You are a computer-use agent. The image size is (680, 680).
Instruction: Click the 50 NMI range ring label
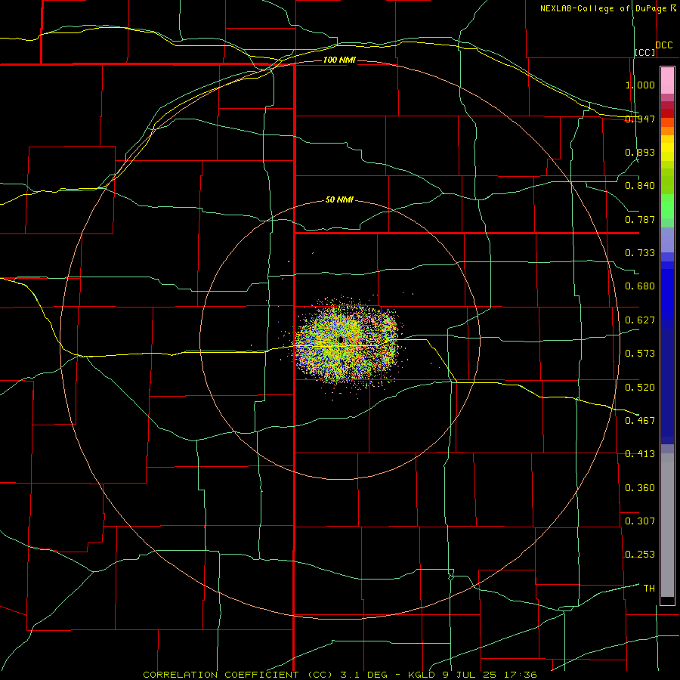tap(339, 200)
